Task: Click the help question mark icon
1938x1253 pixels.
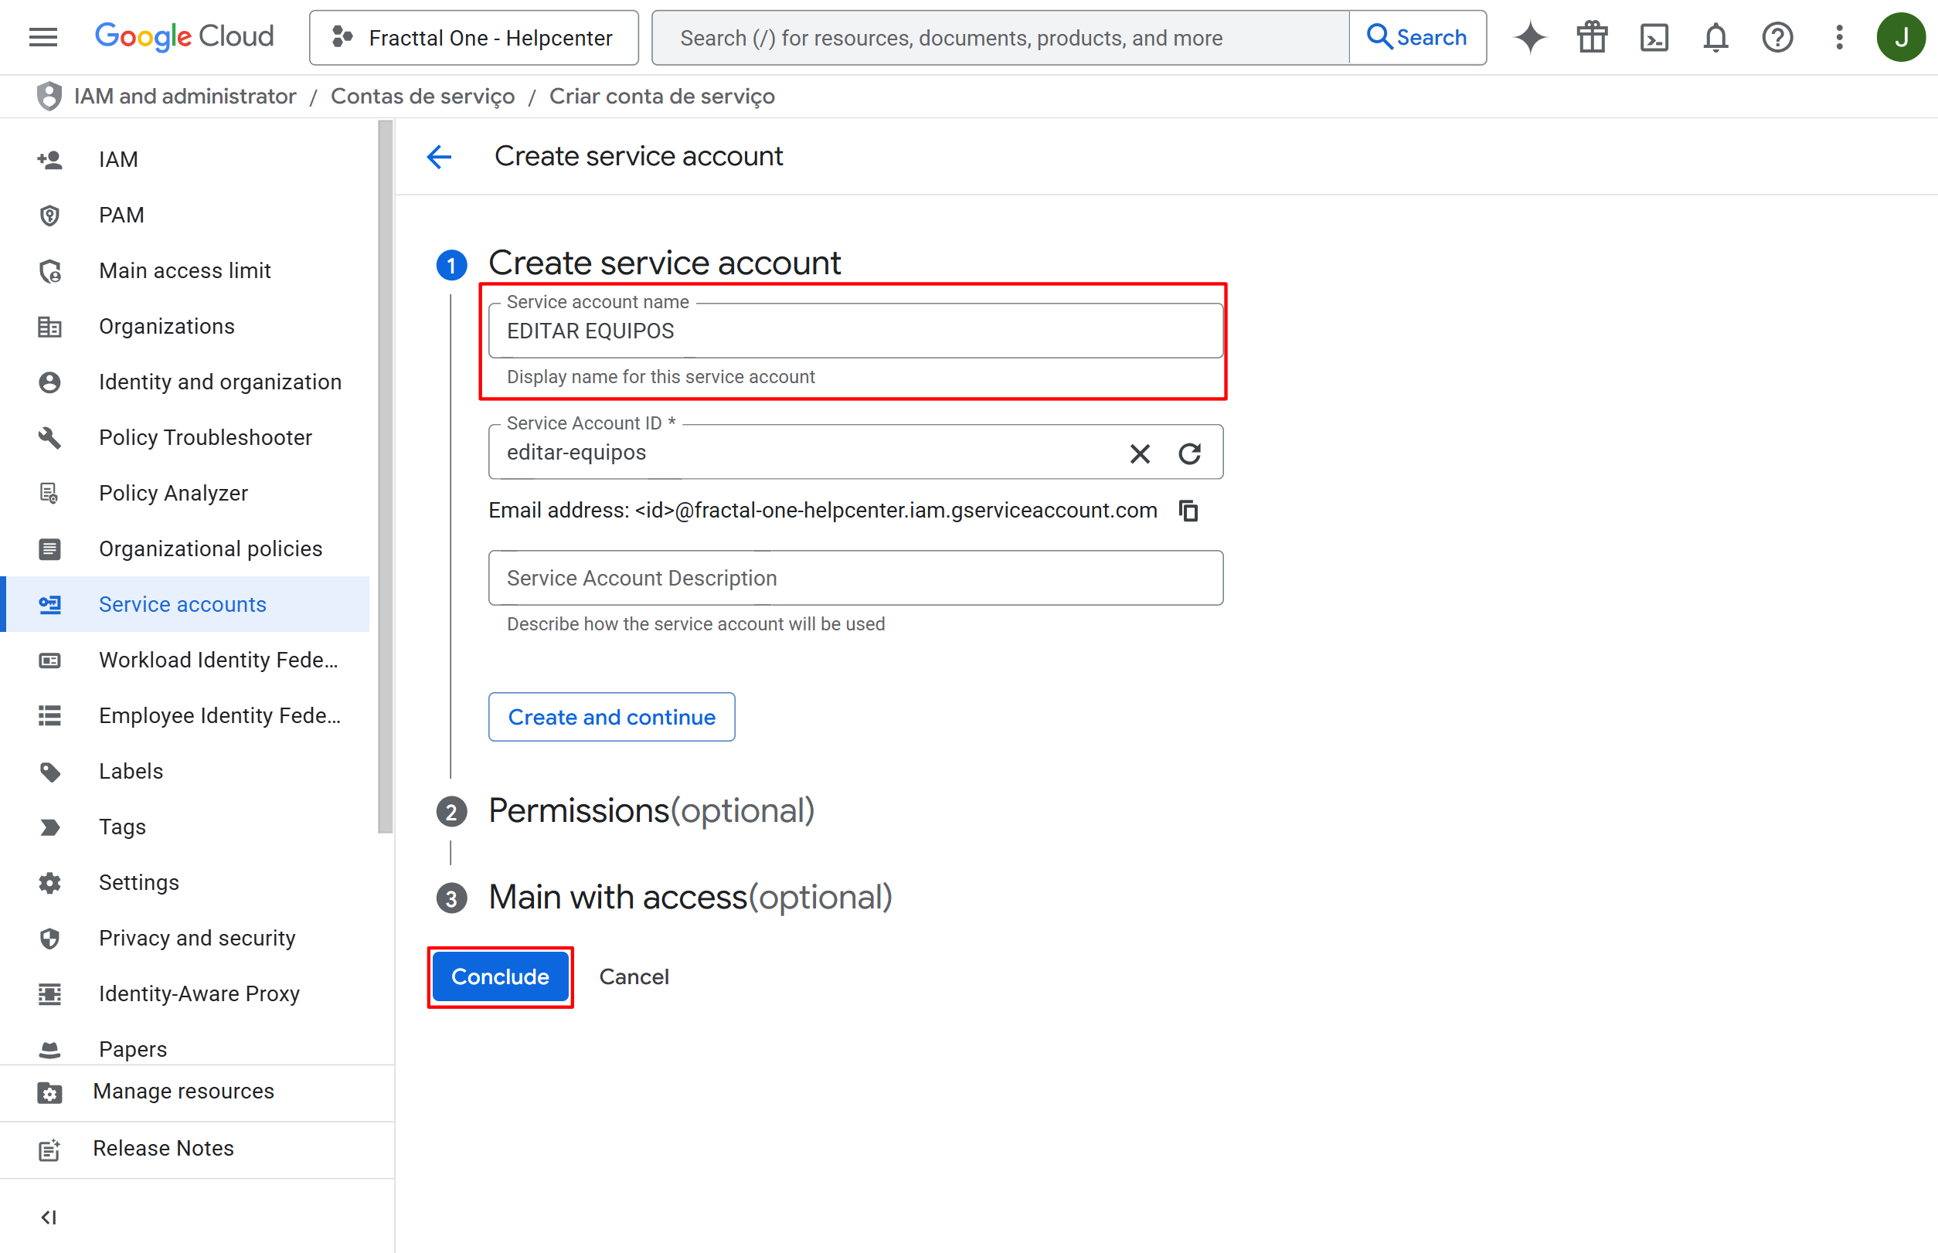Action: [x=1776, y=37]
